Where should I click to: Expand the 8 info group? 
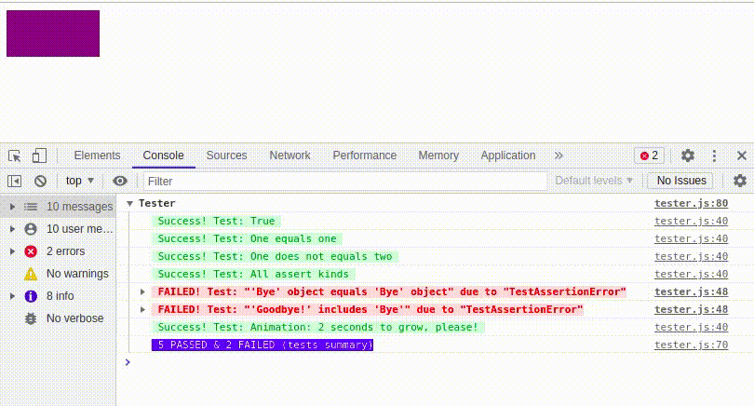(x=12, y=296)
